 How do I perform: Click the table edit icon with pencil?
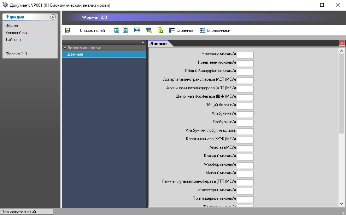149,30
